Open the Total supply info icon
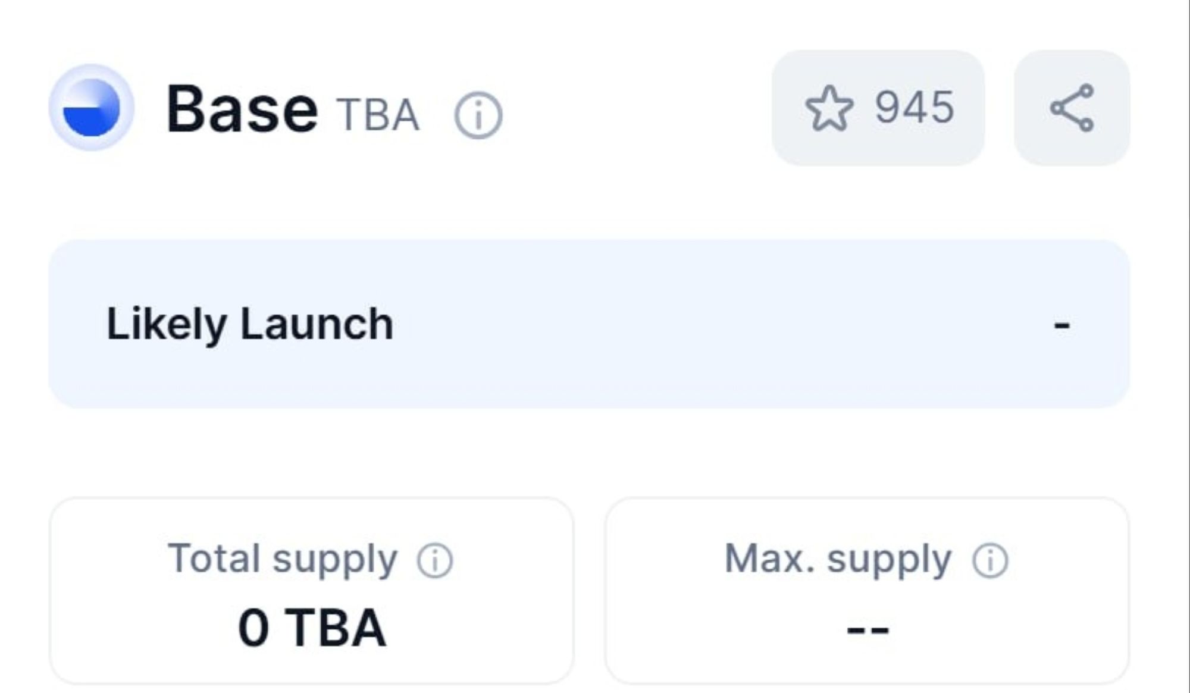 [435, 560]
